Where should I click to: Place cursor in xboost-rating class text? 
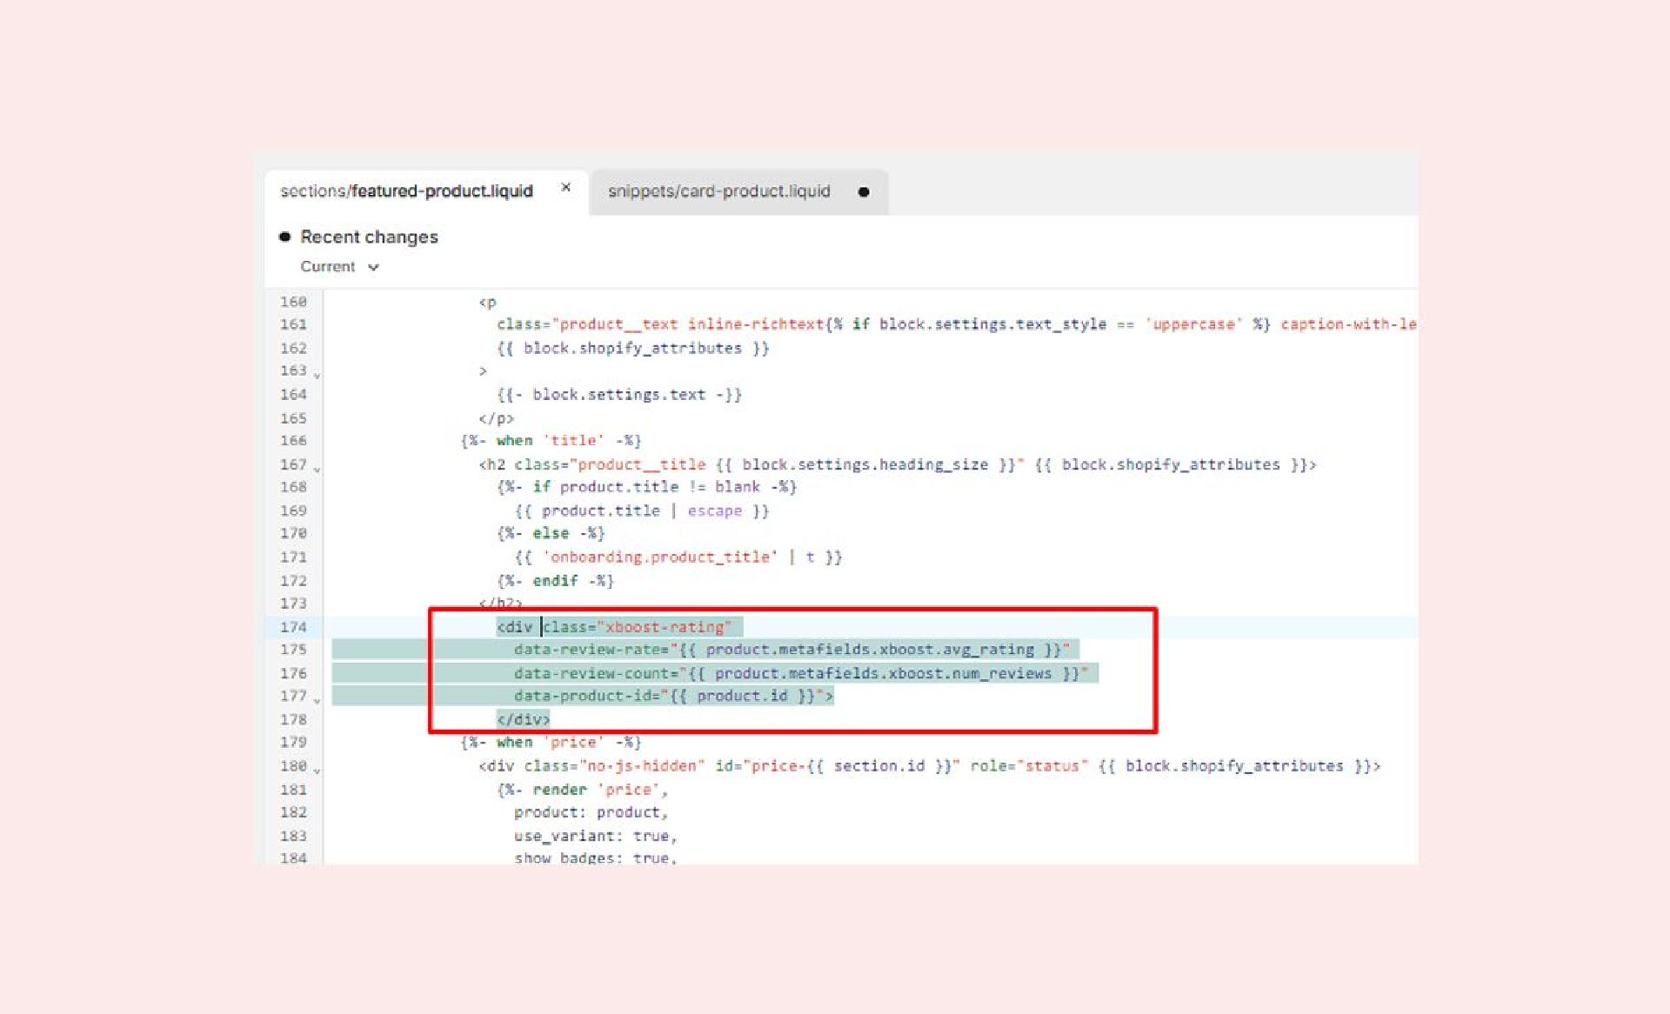pos(665,627)
